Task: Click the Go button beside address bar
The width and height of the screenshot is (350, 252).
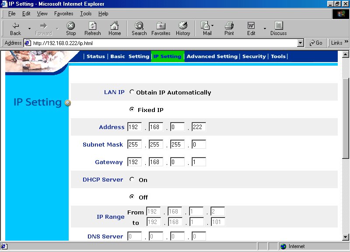Action: [316, 43]
